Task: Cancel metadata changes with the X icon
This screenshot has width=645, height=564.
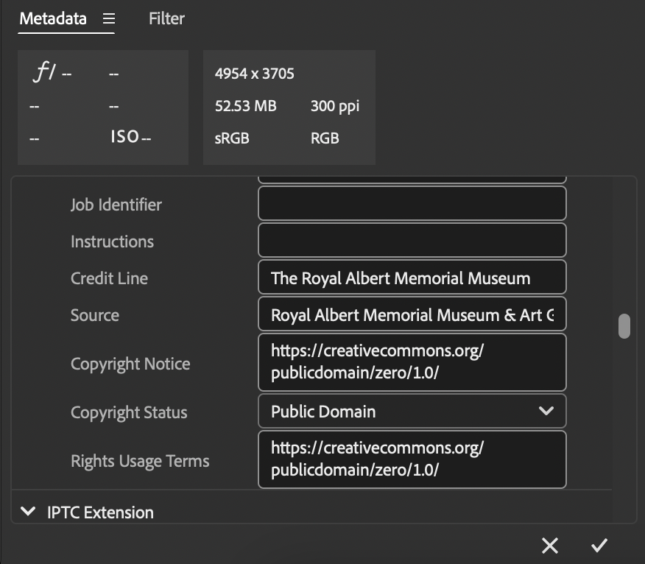Action: click(549, 546)
